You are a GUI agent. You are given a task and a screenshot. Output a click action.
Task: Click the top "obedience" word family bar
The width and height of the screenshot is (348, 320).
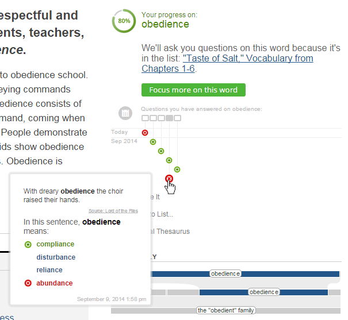point(225,273)
